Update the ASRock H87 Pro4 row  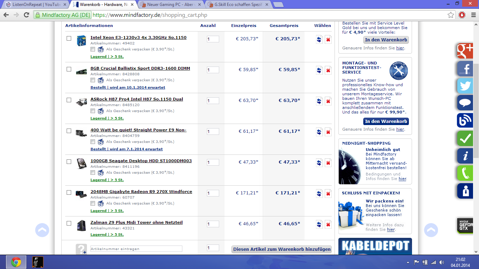pos(319,101)
